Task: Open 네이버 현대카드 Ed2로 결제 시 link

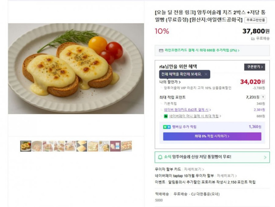Action: click(x=187, y=110)
